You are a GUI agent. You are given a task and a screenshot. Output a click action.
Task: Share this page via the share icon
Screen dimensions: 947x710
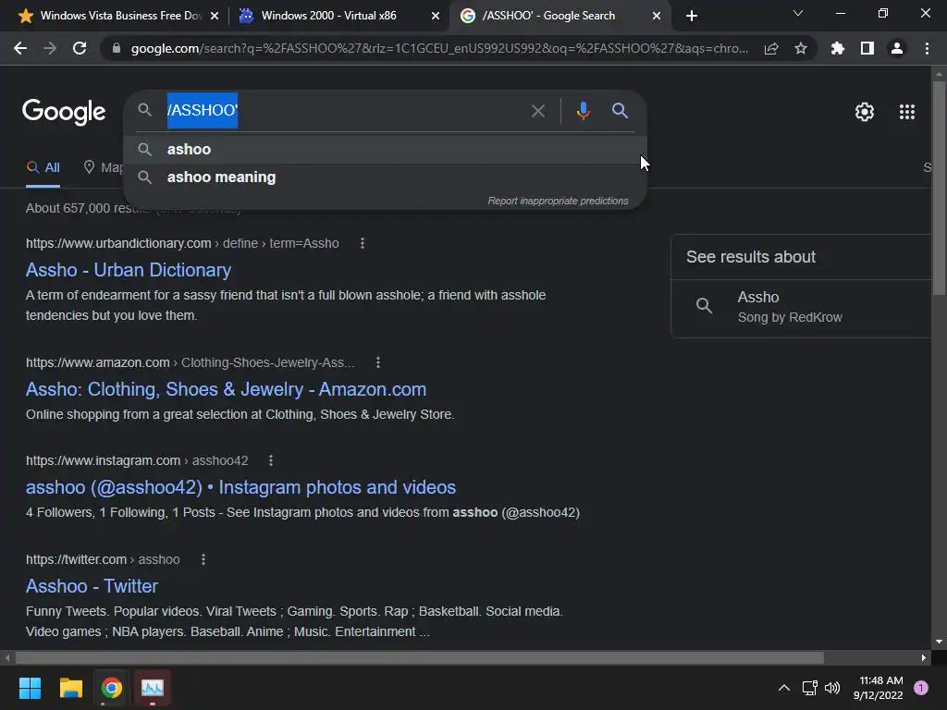pyautogui.click(x=770, y=48)
